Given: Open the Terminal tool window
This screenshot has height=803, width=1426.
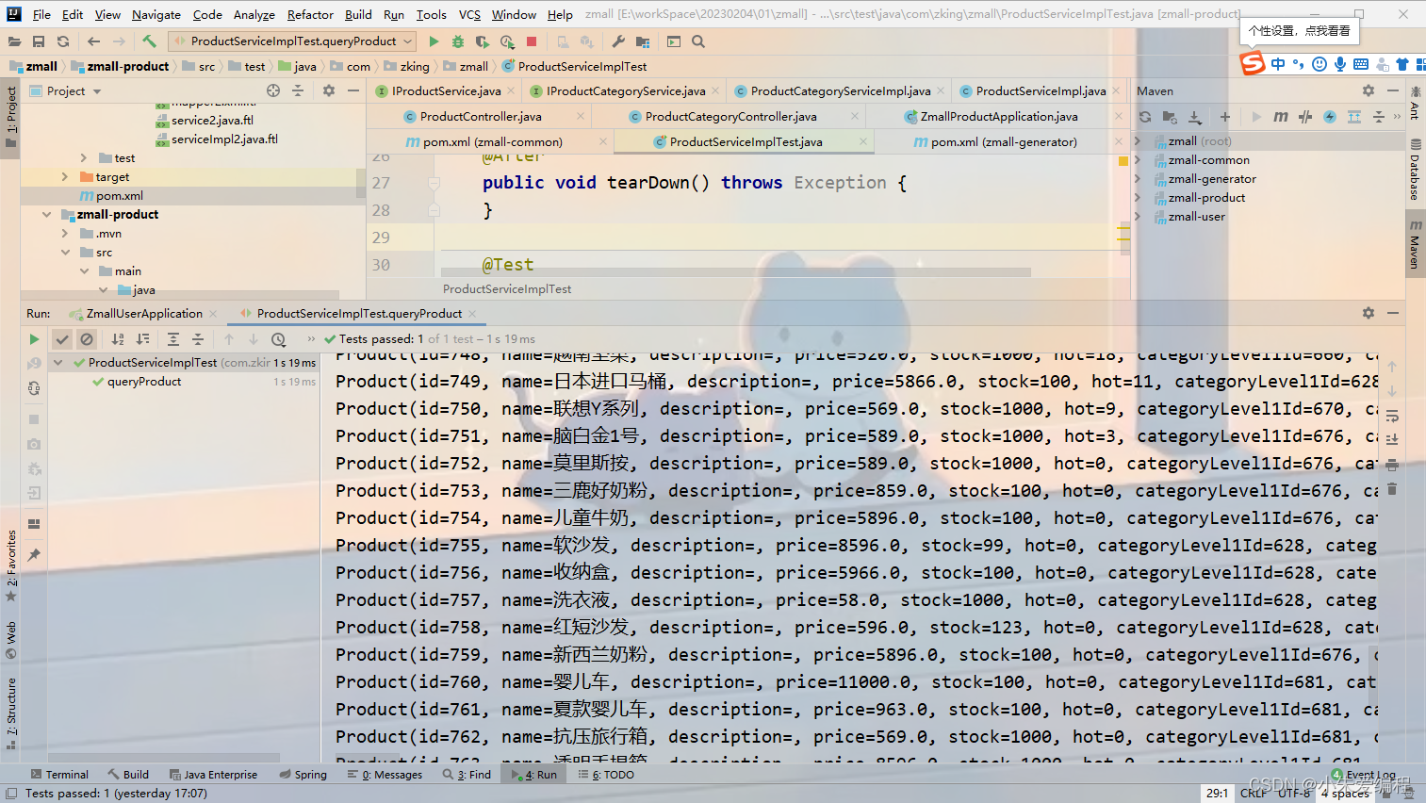Looking at the screenshot, I should pyautogui.click(x=59, y=775).
